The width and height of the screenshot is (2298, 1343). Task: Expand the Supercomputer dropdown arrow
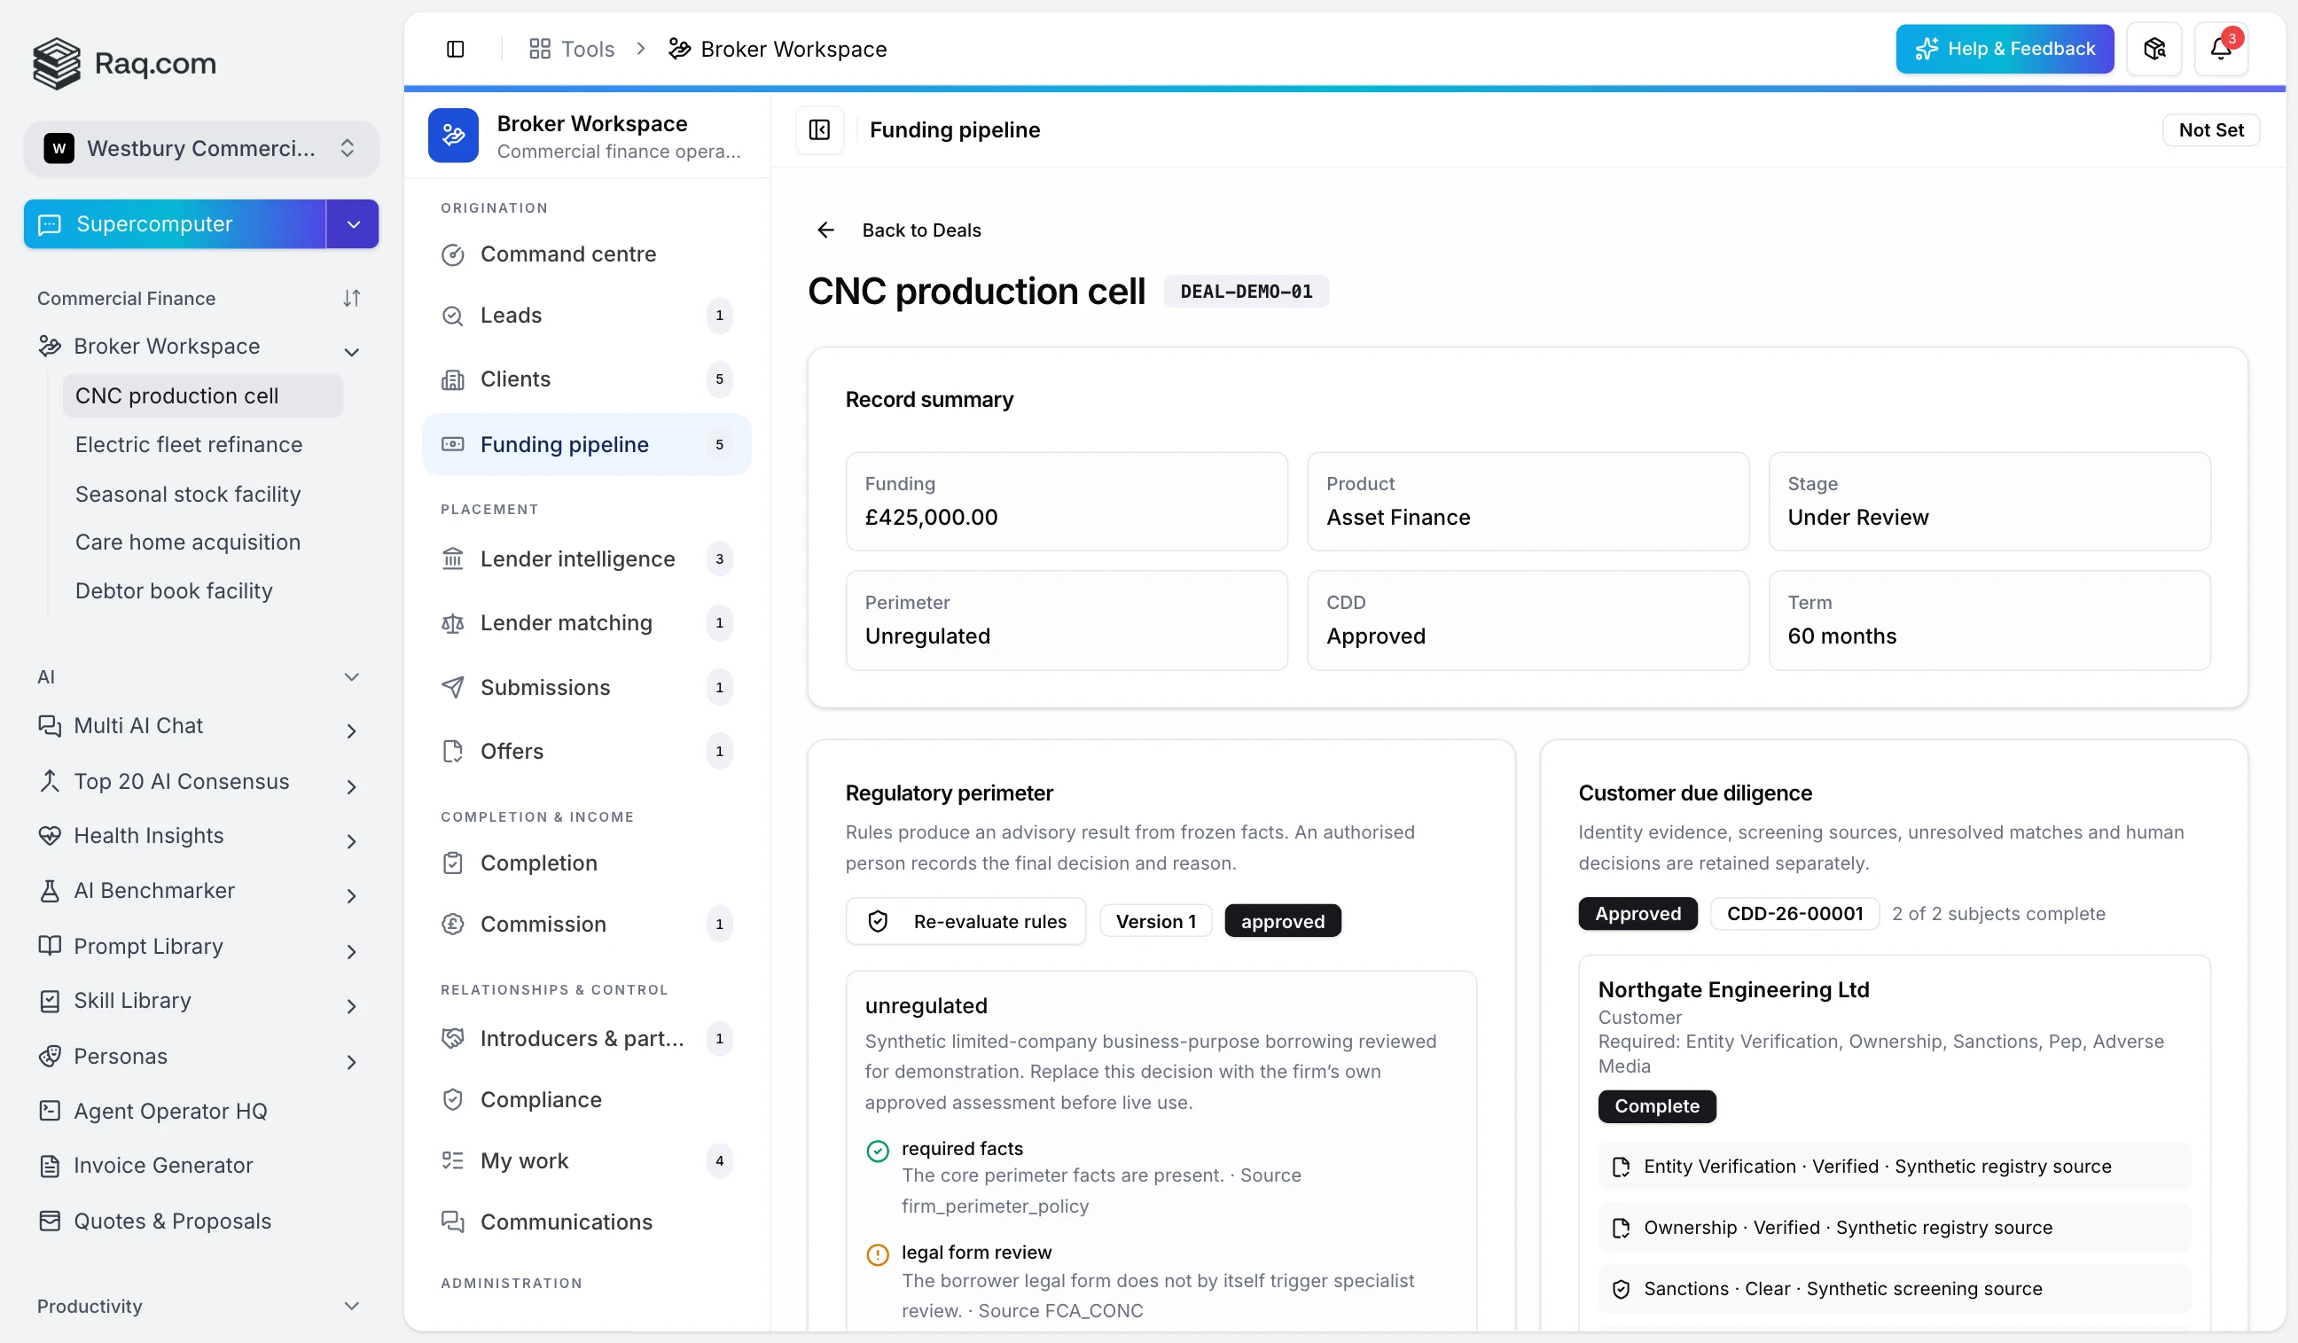tap(353, 224)
